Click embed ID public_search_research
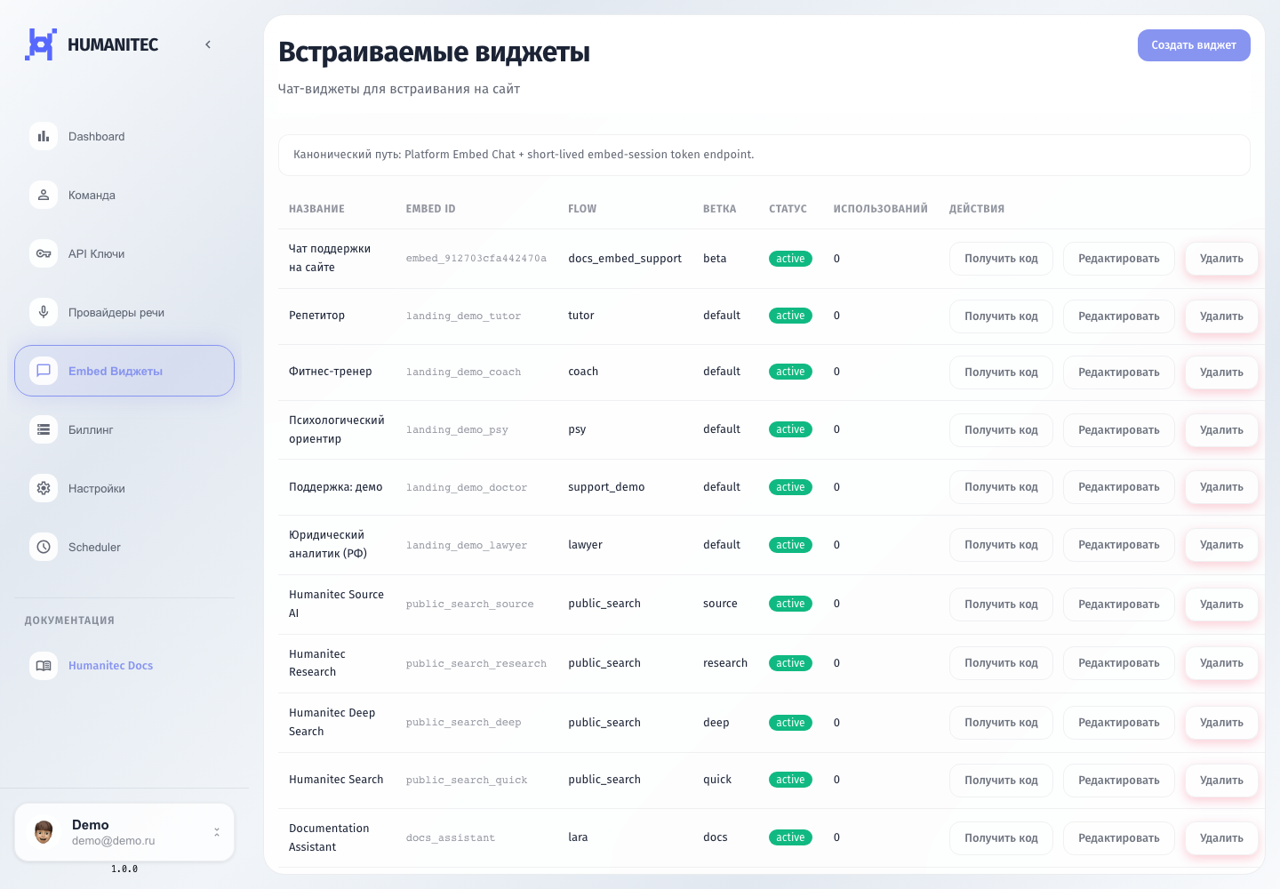Screen dimensions: 1280x889 [476, 664]
